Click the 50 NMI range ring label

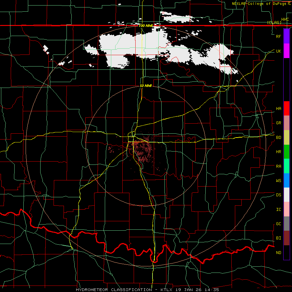pyautogui.click(x=146, y=86)
